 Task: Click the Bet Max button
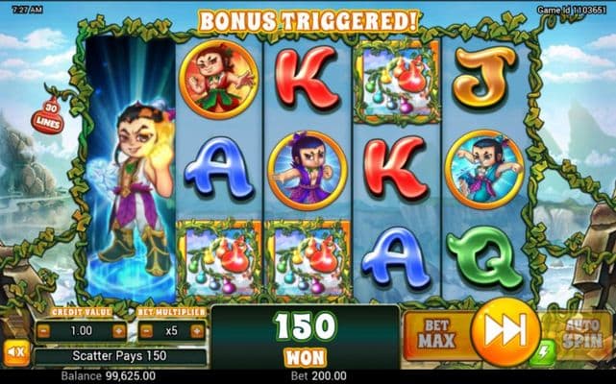click(437, 334)
